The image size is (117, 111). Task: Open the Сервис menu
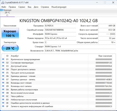coord(22,7)
